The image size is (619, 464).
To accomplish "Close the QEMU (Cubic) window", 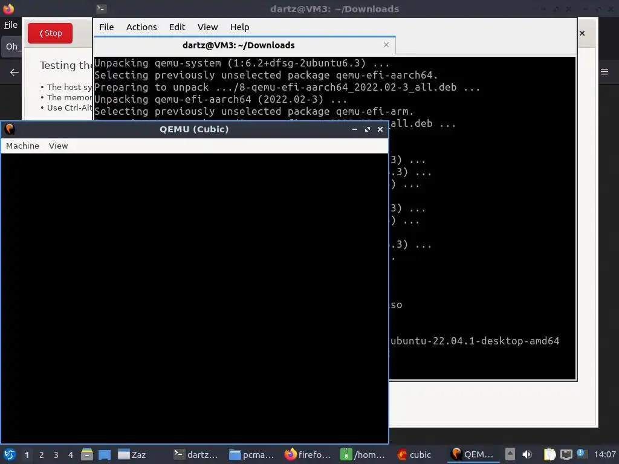I will (380, 129).
